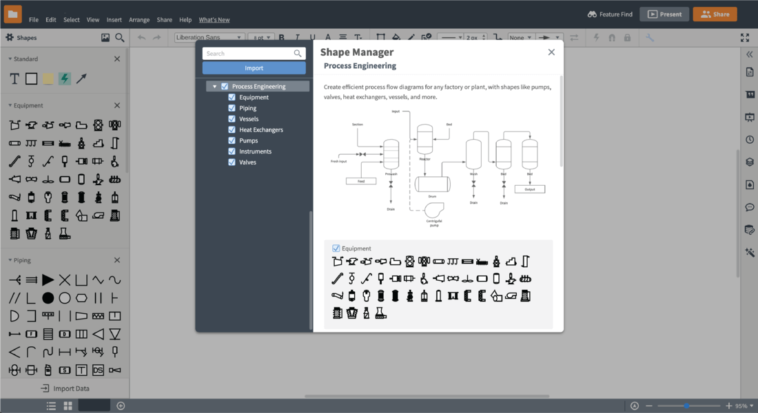Open the magic wand actions panel
The height and width of the screenshot is (413, 758).
750,253
